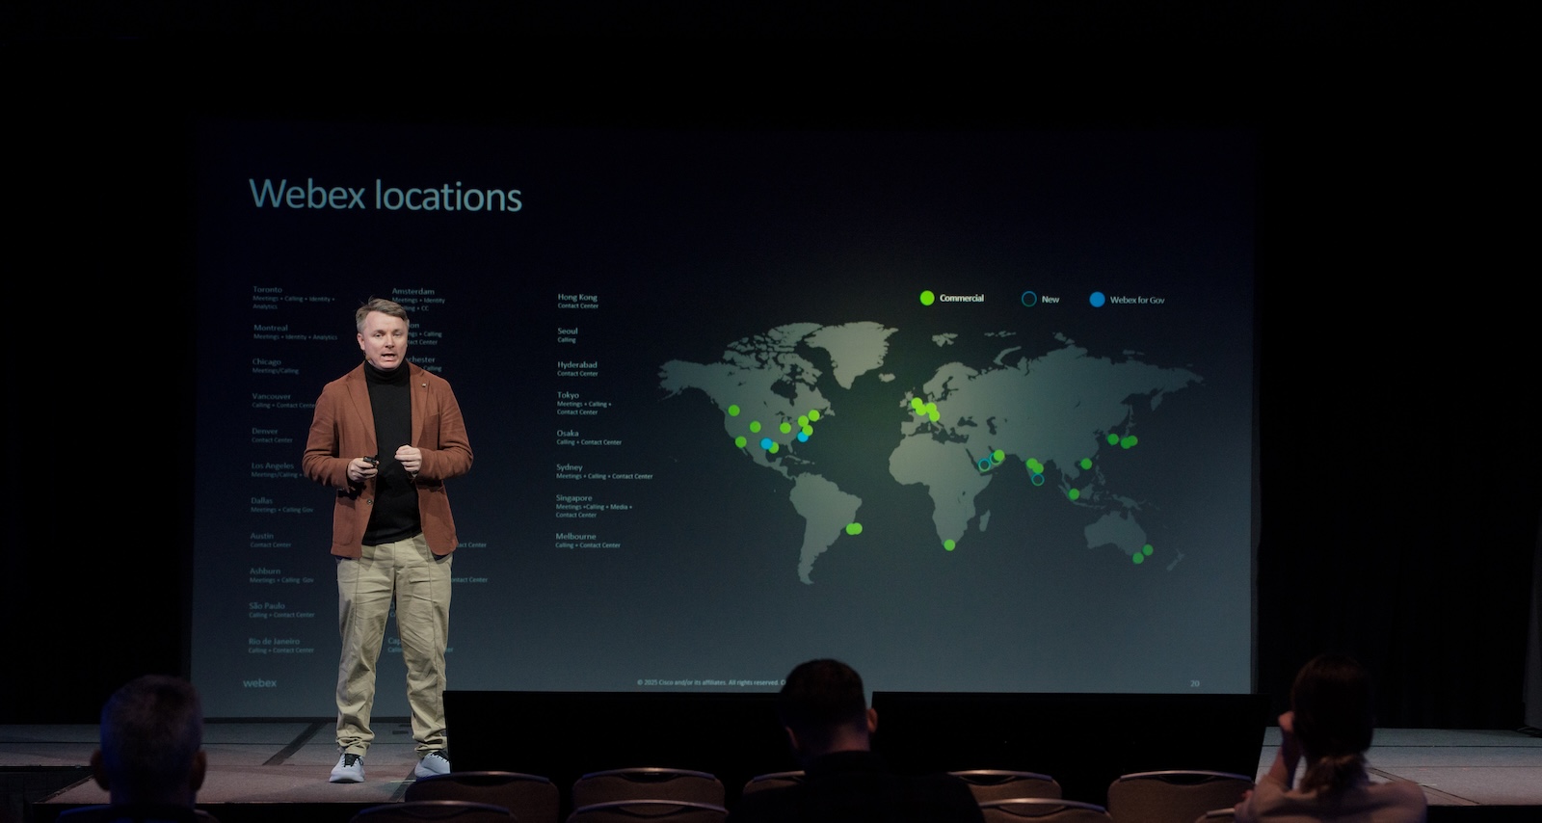This screenshot has width=1542, height=823.
Task: Click the blue Webex for Gov legend dot
Action: tap(1097, 299)
